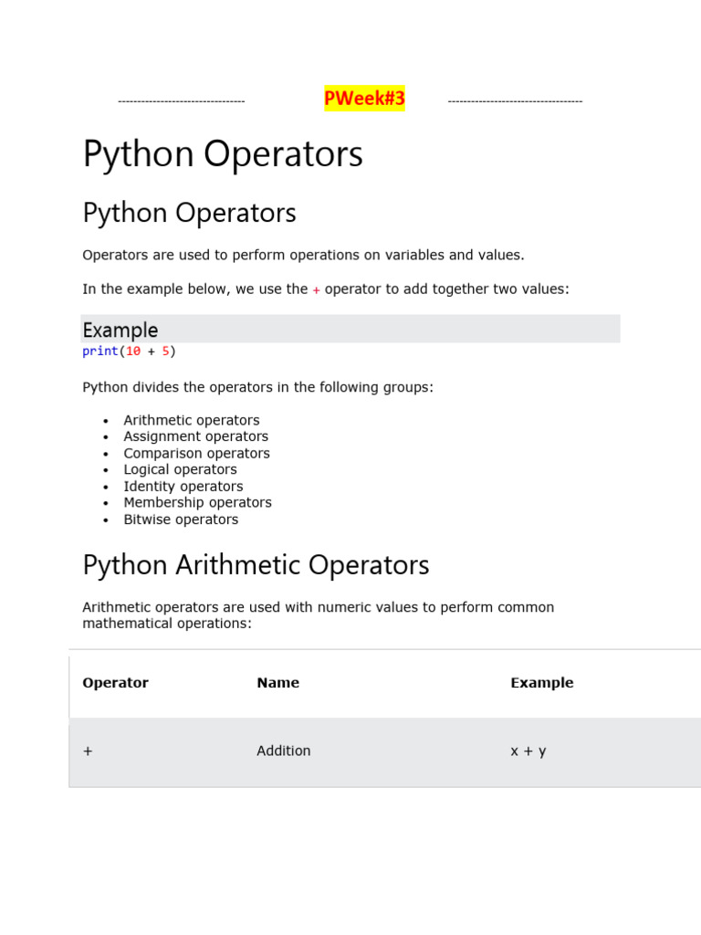The width and height of the screenshot is (701, 935).
Task: Select the Logical operators list item
Action: [181, 469]
